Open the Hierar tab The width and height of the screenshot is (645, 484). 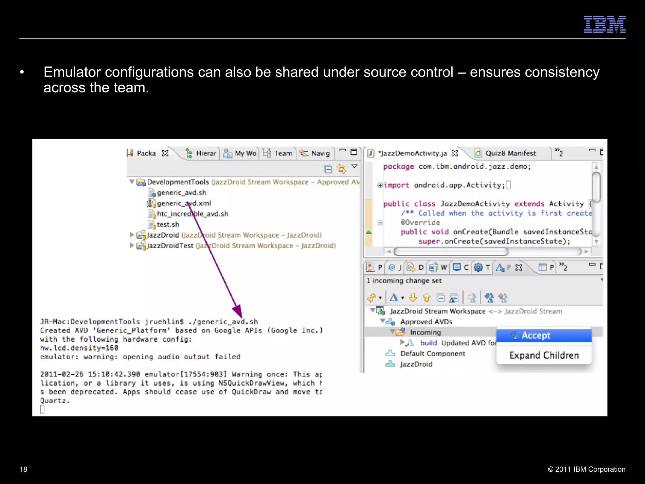(201, 153)
